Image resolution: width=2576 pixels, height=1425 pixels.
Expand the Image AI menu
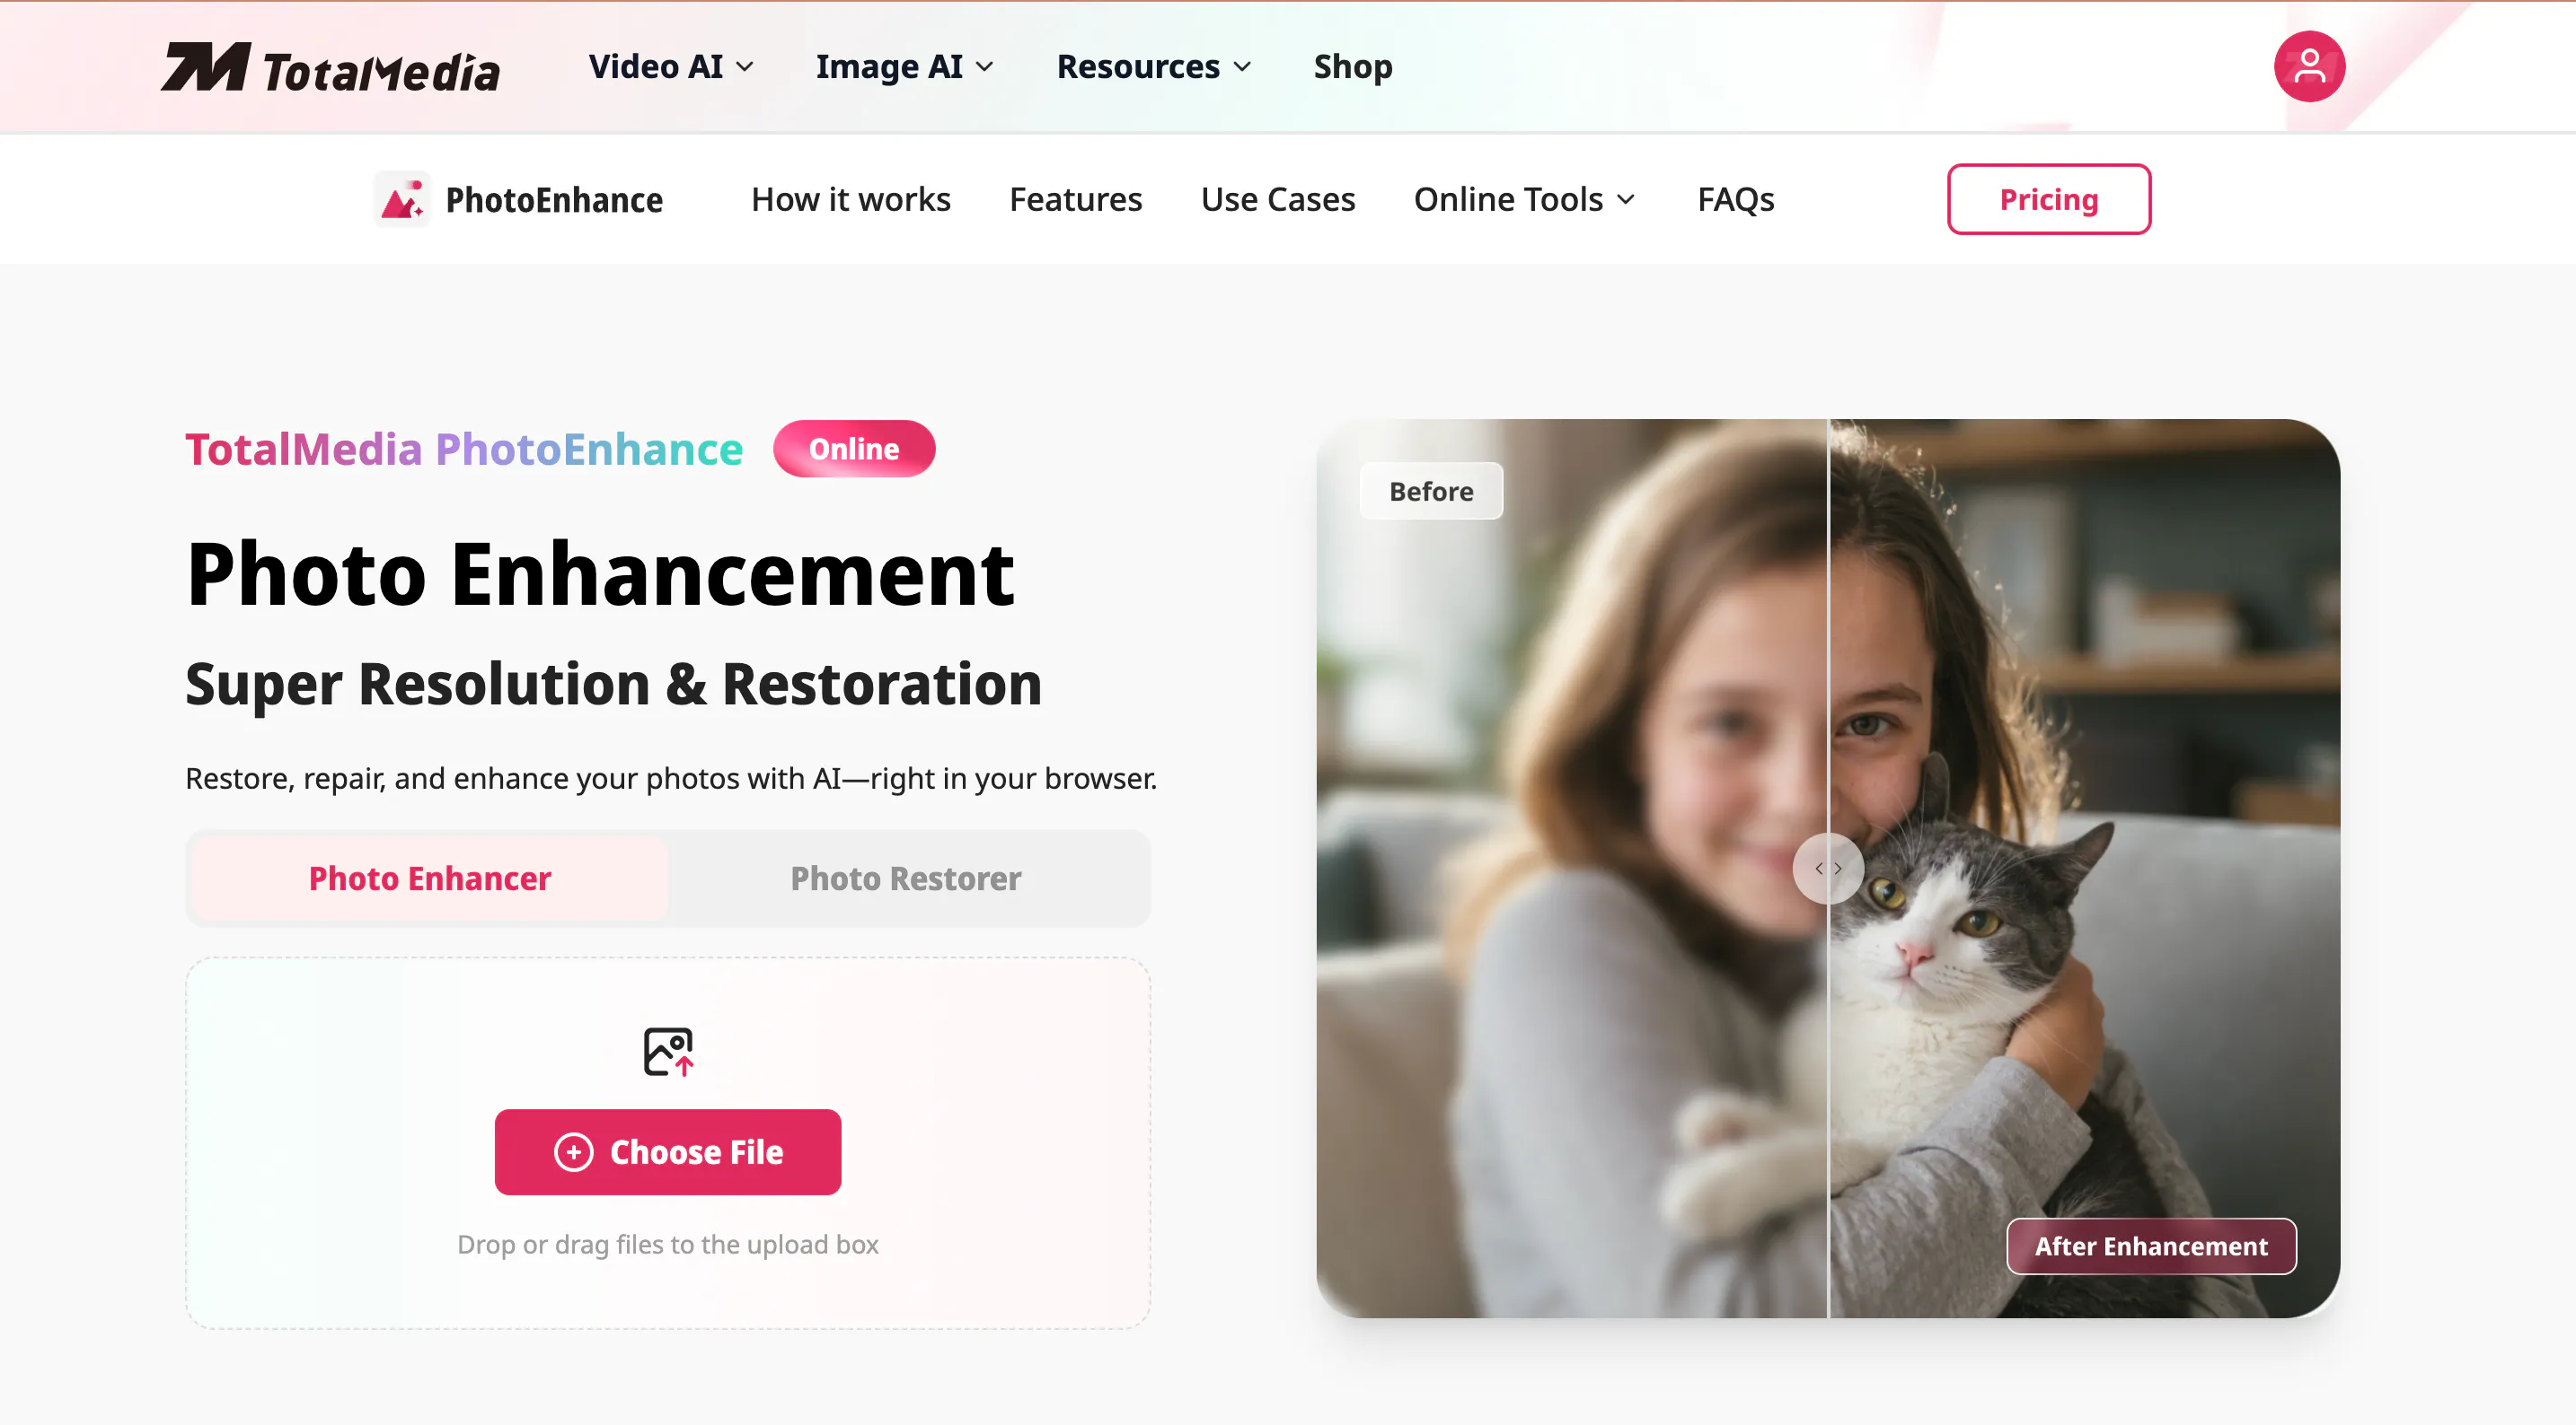905,66
